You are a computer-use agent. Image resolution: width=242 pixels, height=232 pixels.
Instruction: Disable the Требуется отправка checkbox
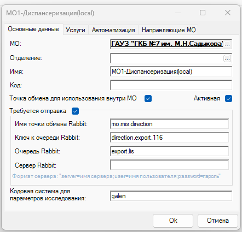(x=75, y=111)
